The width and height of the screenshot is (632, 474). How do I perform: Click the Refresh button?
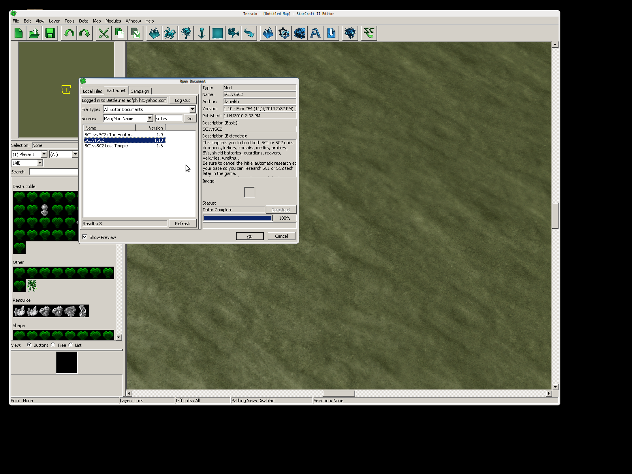coord(182,224)
